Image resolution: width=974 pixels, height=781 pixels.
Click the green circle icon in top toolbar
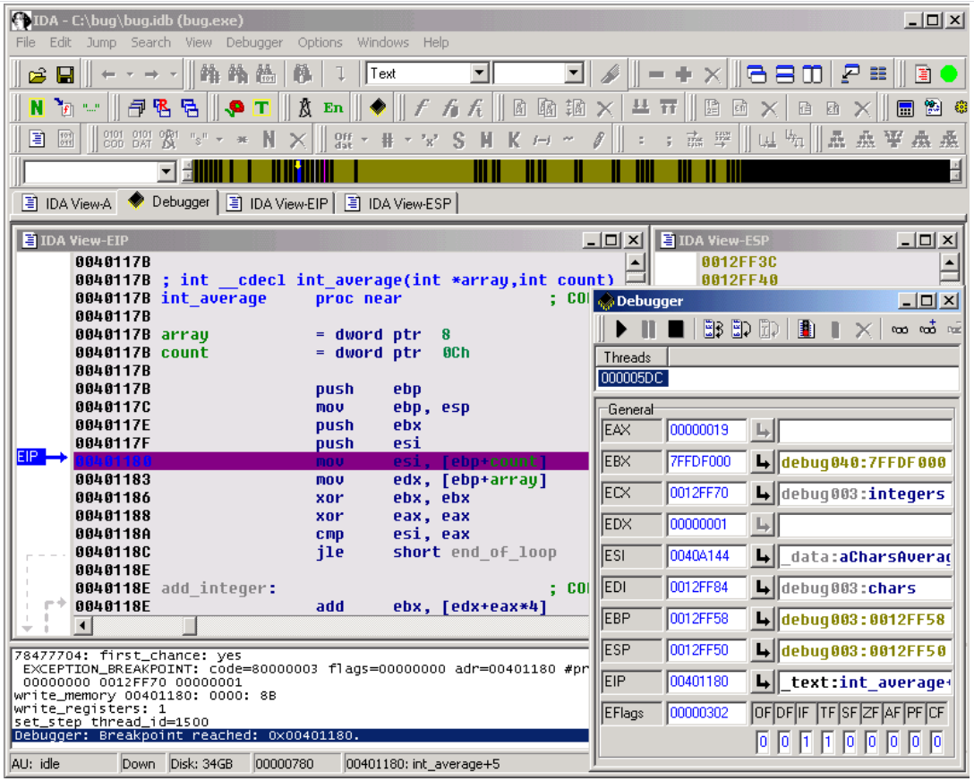click(x=948, y=74)
